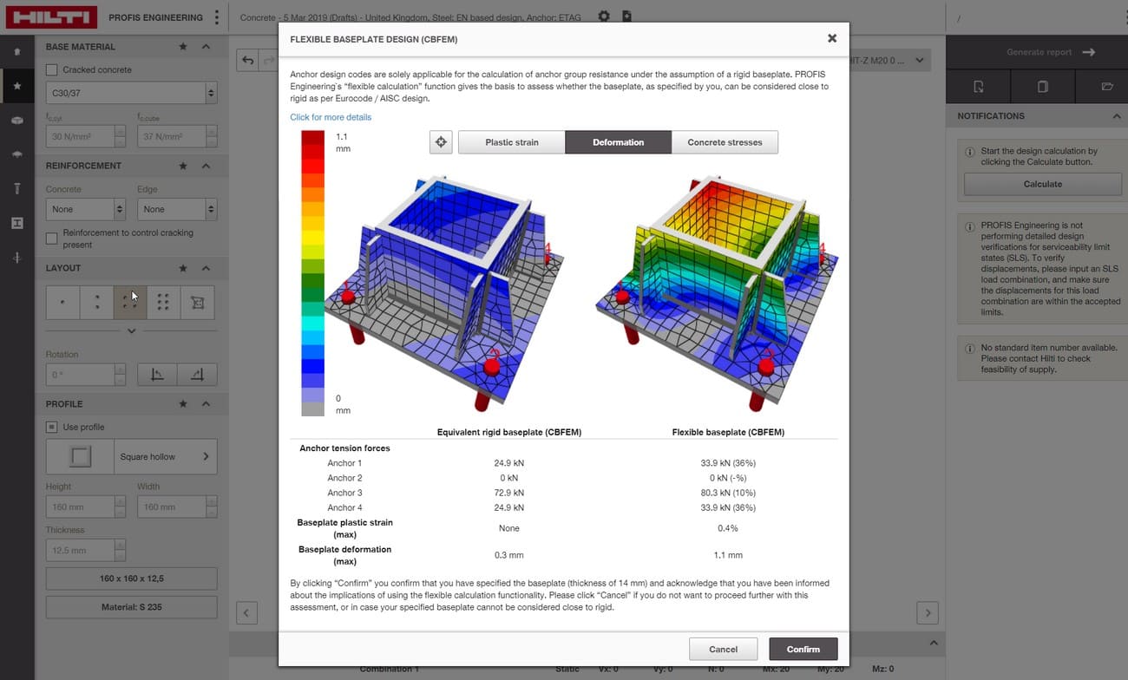Click the dark red top of the color legend
This screenshot has width=1128, height=680.
tap(312, 137)
